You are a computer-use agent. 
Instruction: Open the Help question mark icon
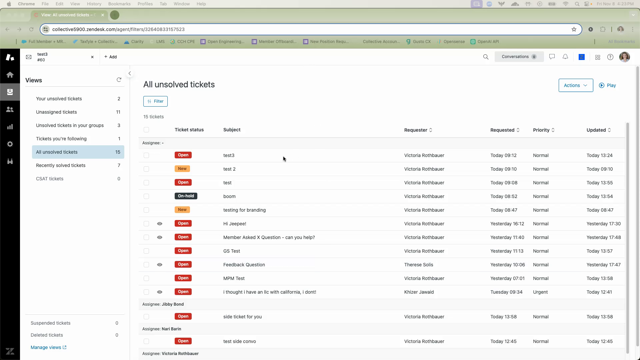(610, 57)
